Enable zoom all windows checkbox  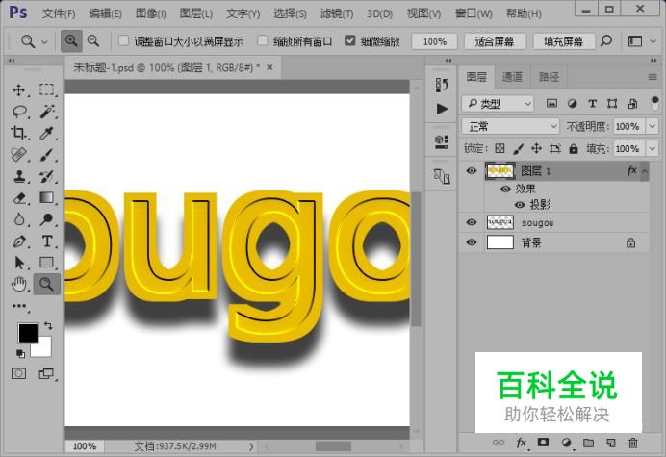263,40
